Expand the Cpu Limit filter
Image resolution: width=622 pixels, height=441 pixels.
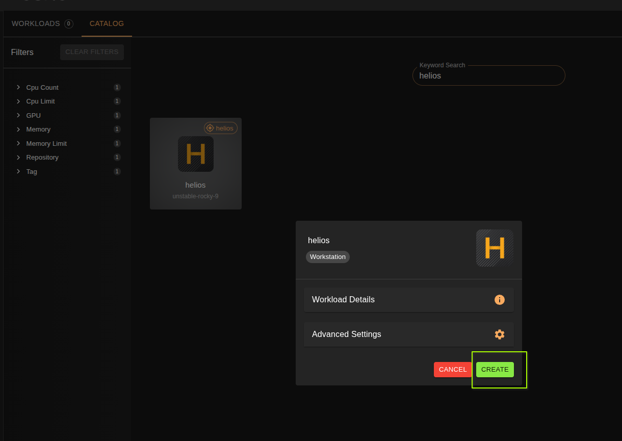click(x=19, y=101)
